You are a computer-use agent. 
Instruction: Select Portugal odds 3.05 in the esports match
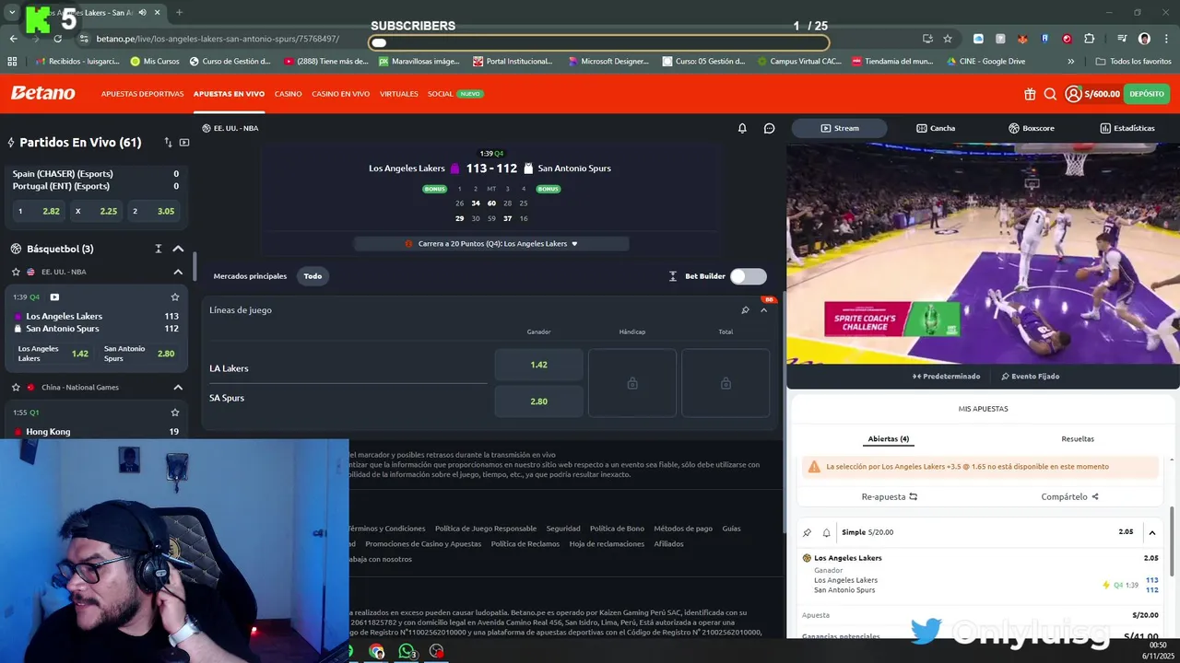pos(154,212)
